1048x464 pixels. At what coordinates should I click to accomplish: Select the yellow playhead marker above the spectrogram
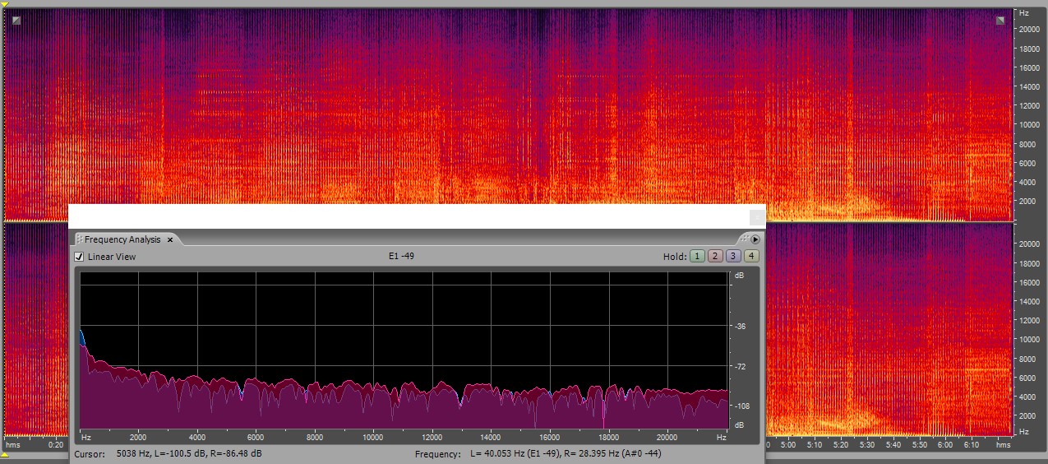pyautogui.click(x=4, y=5)
